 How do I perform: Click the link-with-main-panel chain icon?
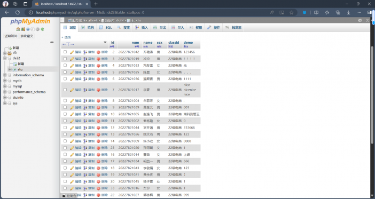tap(52, 42)
